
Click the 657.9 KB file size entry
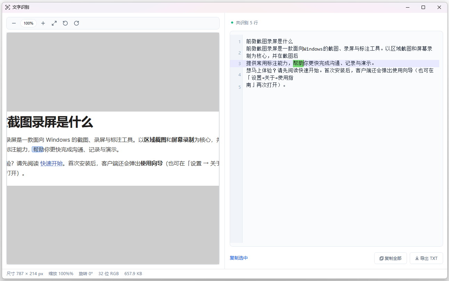coord(133,274)
